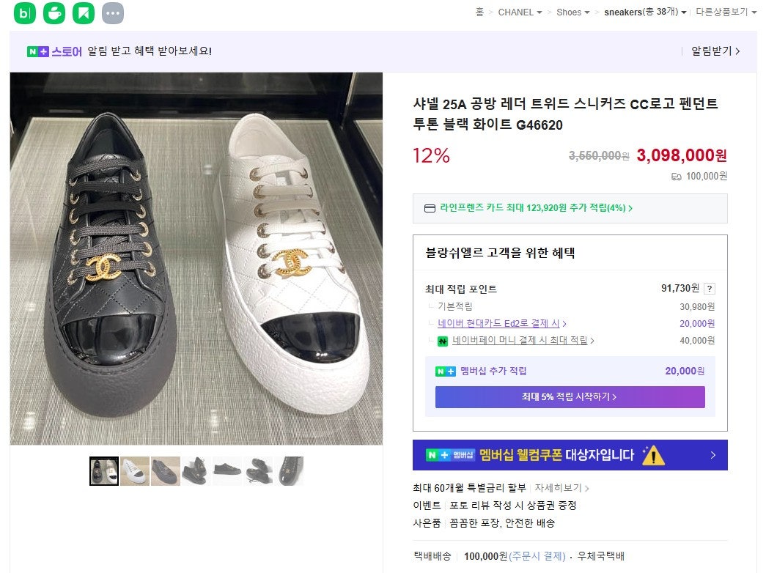Open the 다른상품보기 dropdown menu
Viewport: 766px width, 573px height.
(726, 12)
